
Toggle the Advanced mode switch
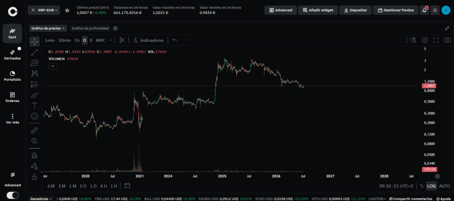(x=13, y=195)
